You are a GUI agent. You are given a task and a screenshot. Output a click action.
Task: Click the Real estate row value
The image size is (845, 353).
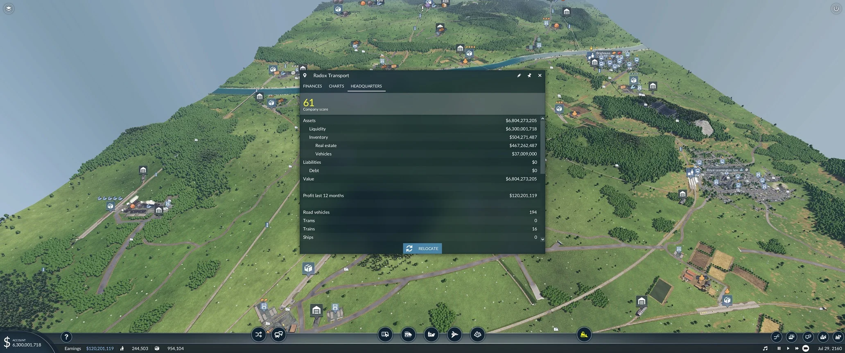(x=523, y=146)
